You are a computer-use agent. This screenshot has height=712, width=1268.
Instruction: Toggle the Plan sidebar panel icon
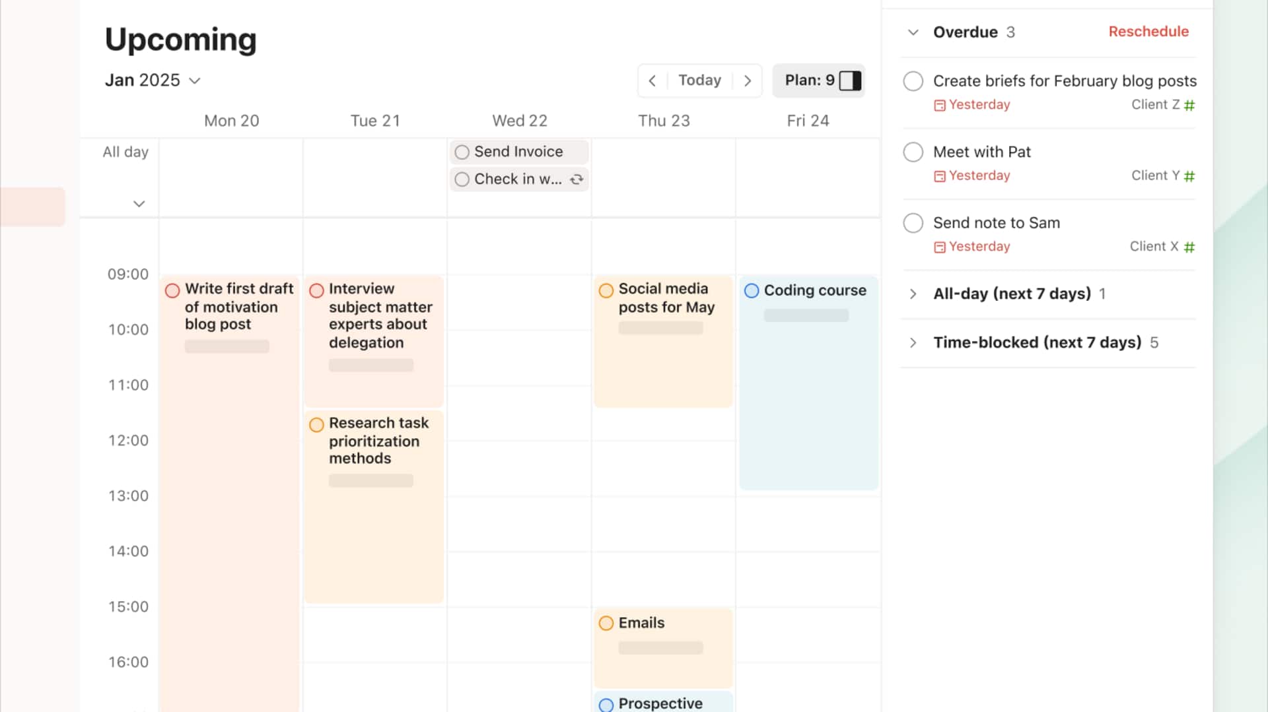click(850, 81)
